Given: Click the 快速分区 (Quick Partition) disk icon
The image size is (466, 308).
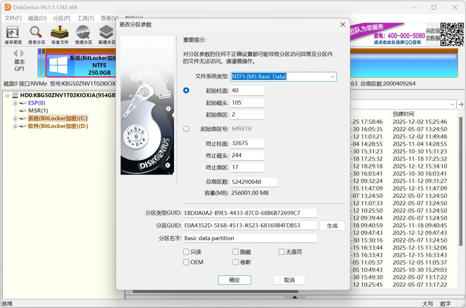Looking at the screenshot, I should coord(83,35).
